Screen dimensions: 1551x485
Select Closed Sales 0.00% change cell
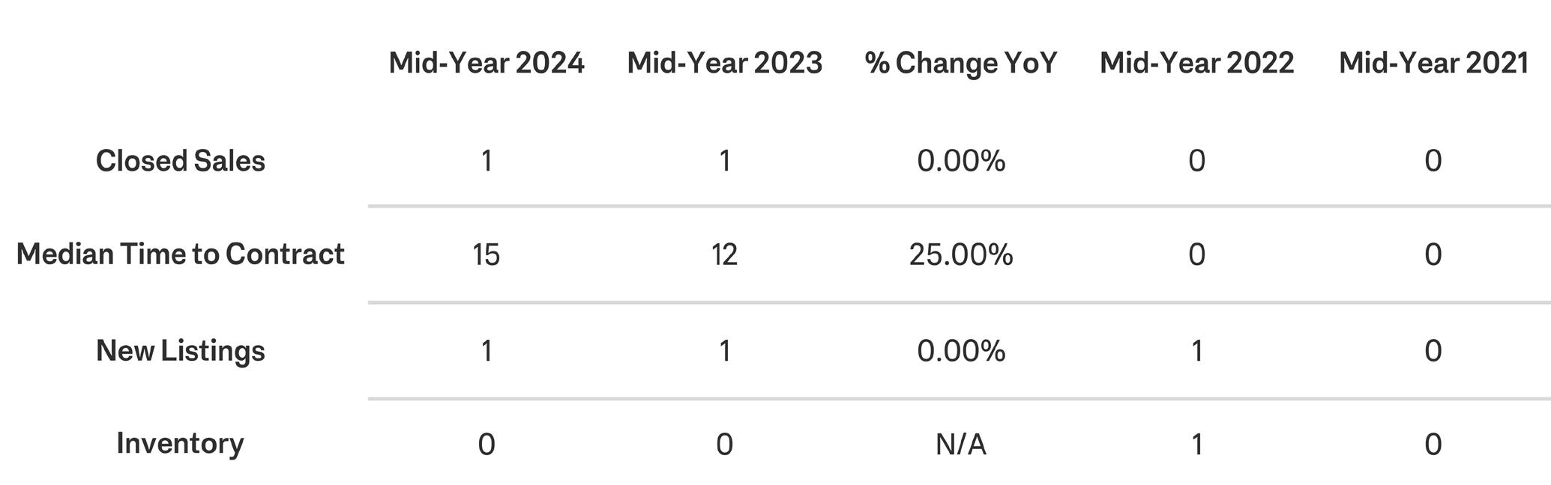(x=961, y=161)
